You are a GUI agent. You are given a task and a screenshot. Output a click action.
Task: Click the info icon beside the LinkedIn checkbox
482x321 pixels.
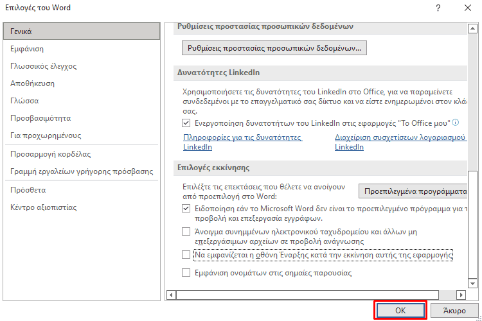click(x=455, y=122)
